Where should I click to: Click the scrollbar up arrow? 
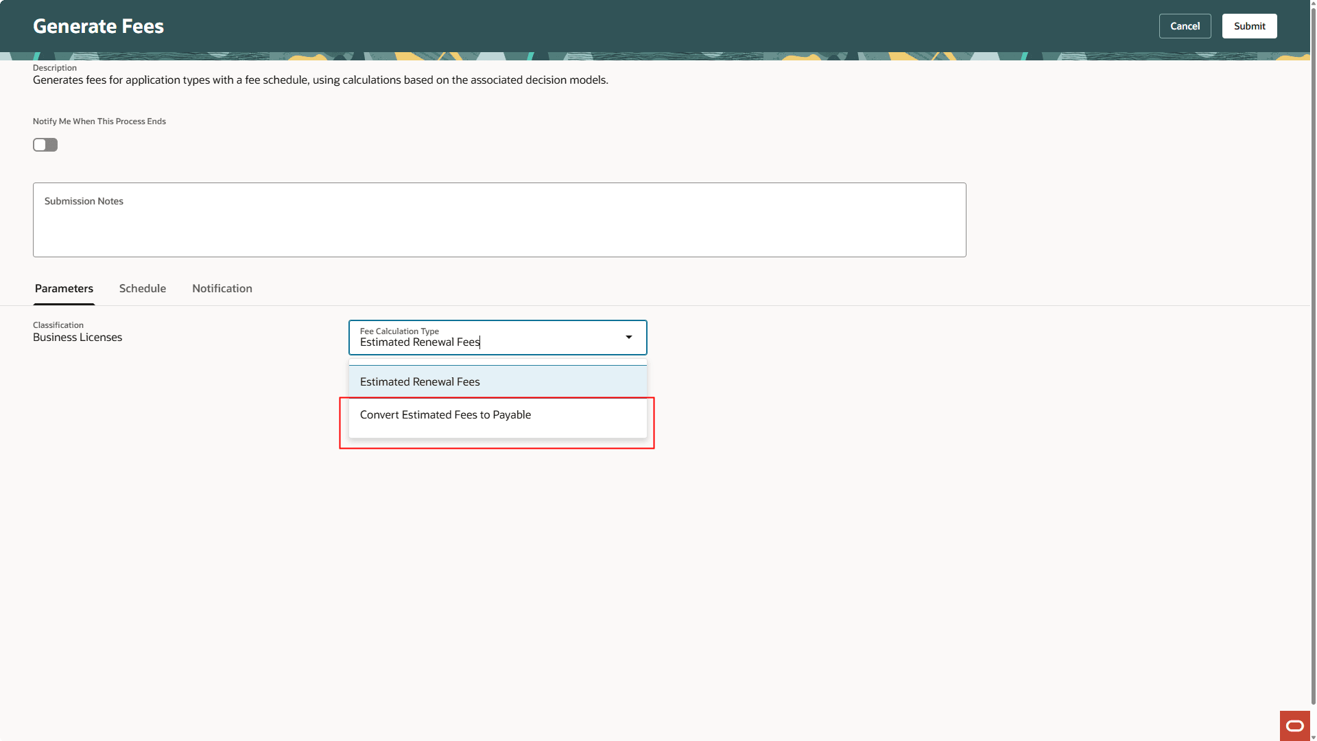coord(1313,3)
